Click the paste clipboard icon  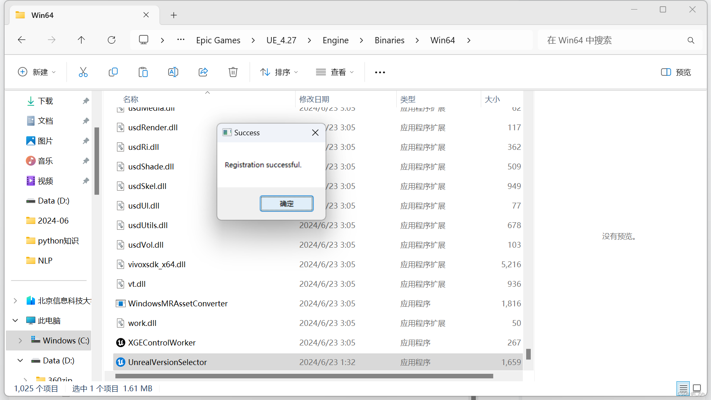143,72
